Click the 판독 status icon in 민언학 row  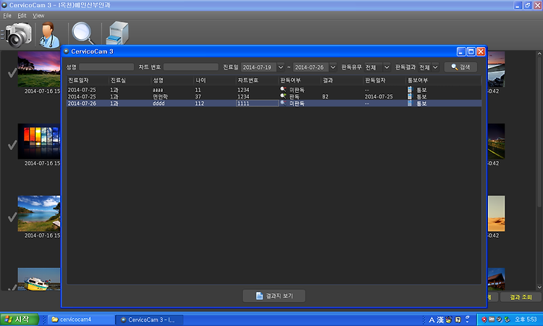(283, 96)
